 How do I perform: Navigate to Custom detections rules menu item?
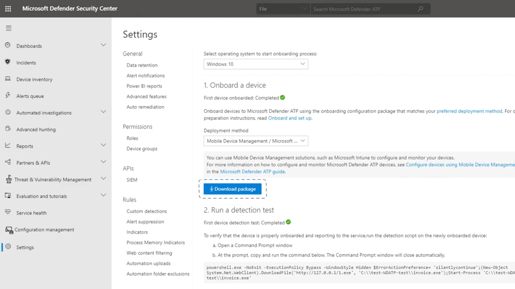pos(147,211)
